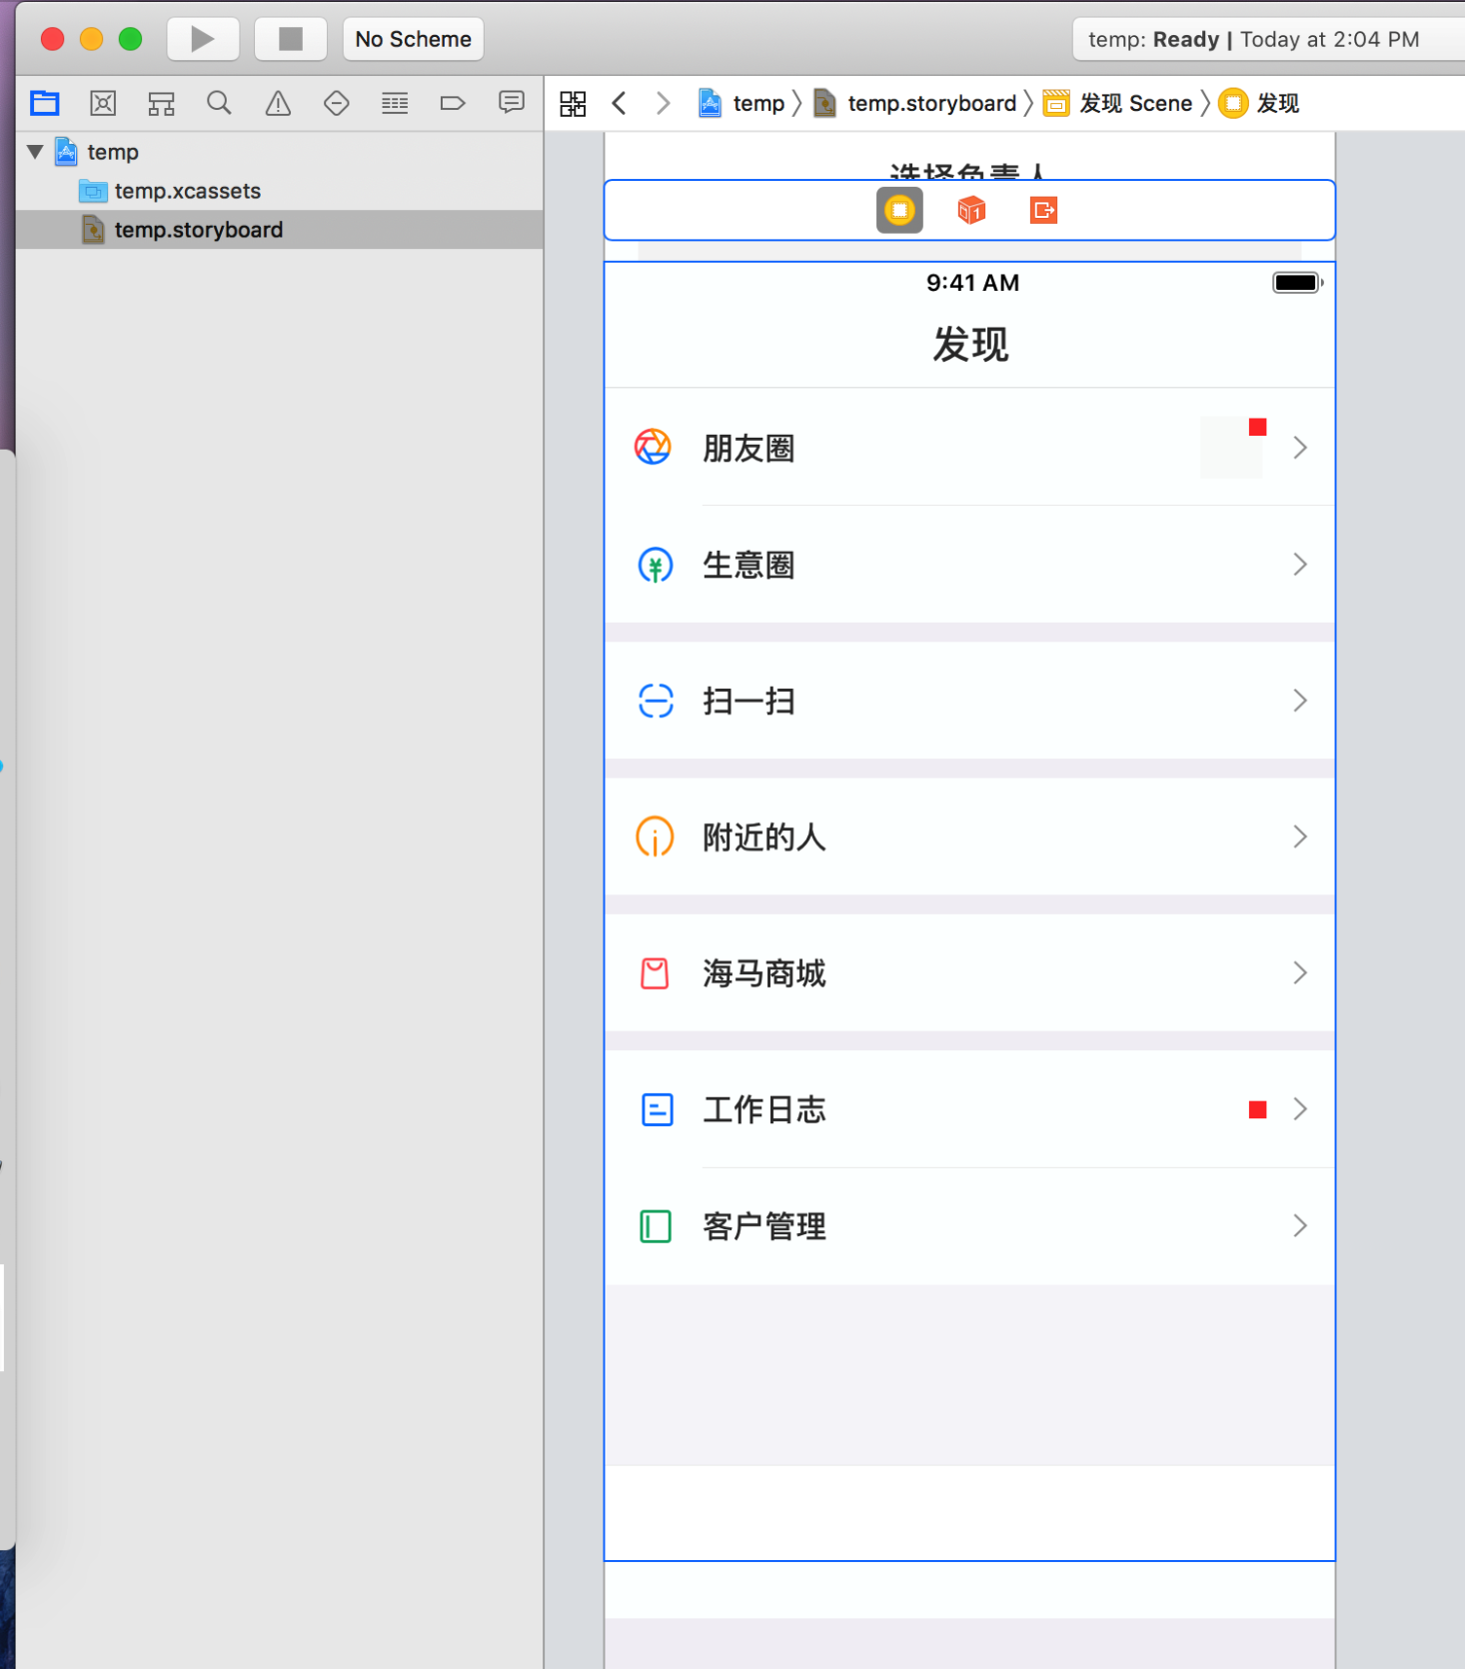The height and width of the screenshot is (1669, 1465).
Task: Open the Find navigator magnifier icon
Action: 219,103
